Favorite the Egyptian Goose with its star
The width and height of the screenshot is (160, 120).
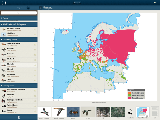pos(35,29)
